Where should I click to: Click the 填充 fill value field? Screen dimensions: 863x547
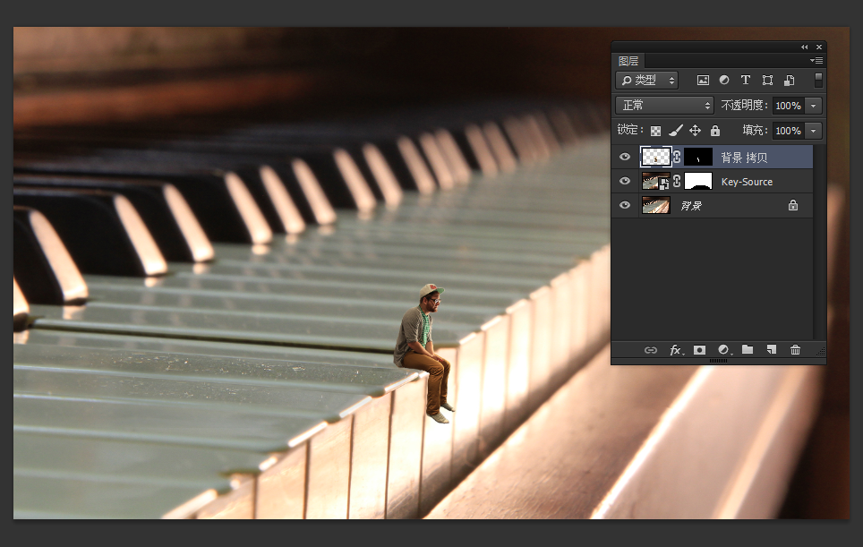coord(788,131)
